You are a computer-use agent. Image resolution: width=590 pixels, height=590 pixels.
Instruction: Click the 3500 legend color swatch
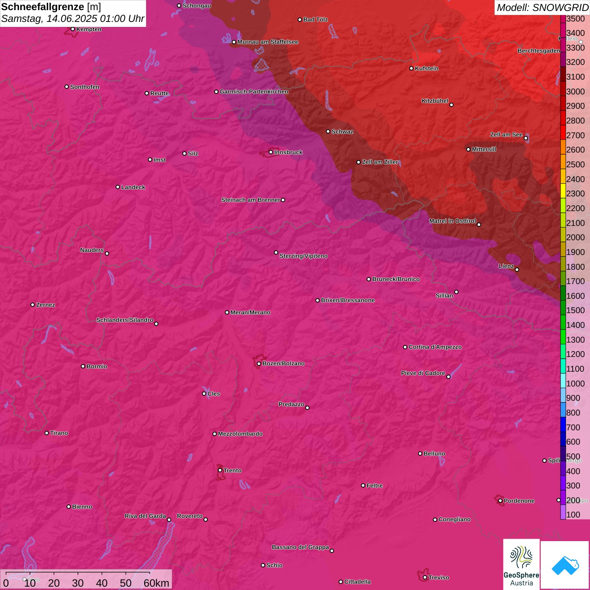[x=563, y=19]
